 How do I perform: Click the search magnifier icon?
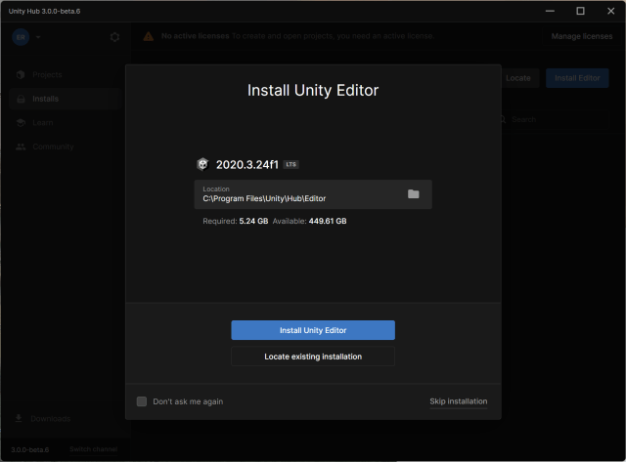tap(503, 119)
